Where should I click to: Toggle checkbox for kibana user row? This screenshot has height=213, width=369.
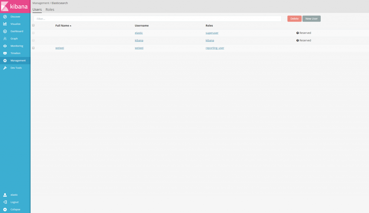click(34, 40)
